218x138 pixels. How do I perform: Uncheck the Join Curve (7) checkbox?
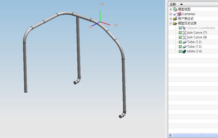coord(180,33)
